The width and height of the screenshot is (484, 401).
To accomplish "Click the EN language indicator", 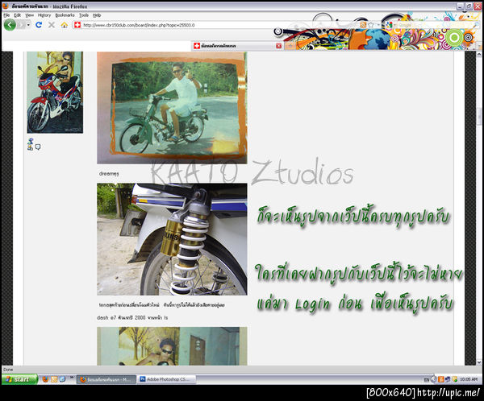I will (x=427, y=379).
